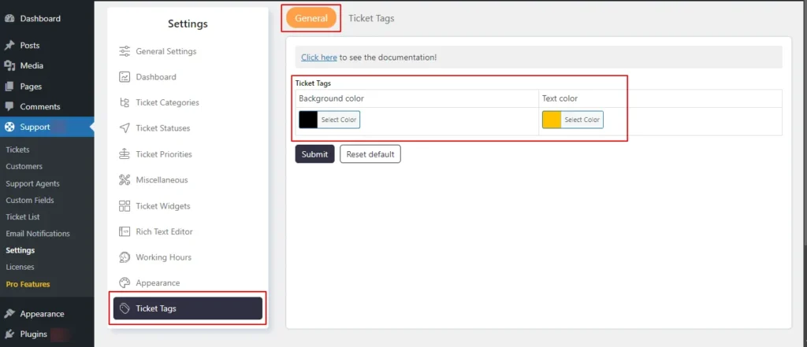Image resolution: width=807 pixels, height=347 pixels.
Task: Click the Media library icon
Action: pos(9,66)
